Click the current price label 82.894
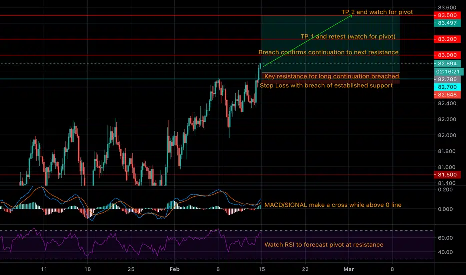The height and width of the screenshot is (275, 466). point(447,64)
